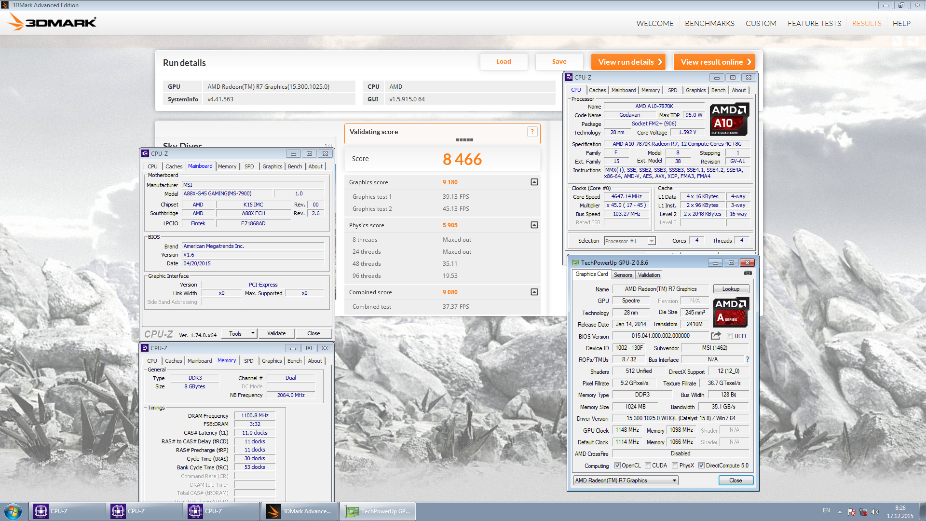
Task: Click the Show desktop strip on taskbar
Action: click(x=922, y=511)
